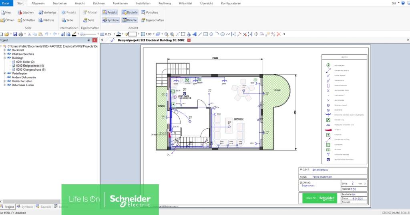Select the circle drawing tool
The width and height of the screenshot is (410, 215).
(x=211, y=34)
